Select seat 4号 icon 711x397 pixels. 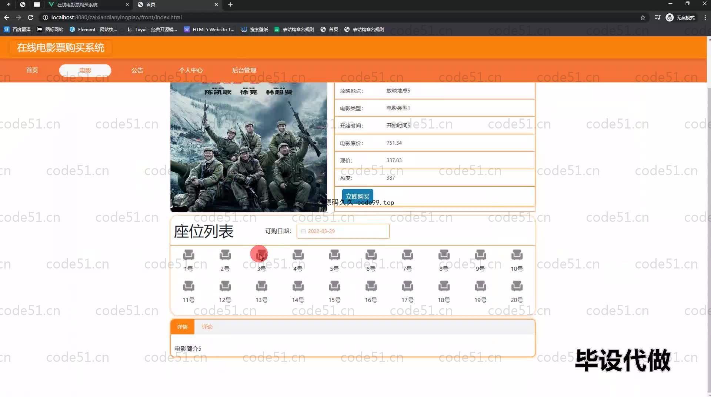tap(298, 255)
